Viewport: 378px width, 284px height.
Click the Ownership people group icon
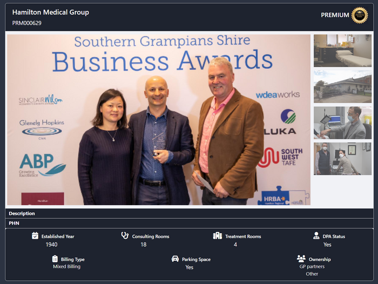301,259
